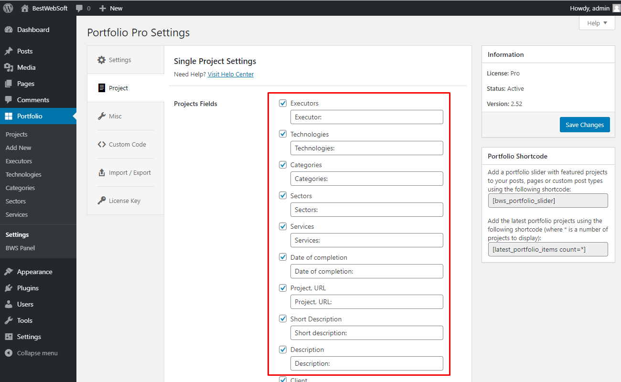Click gear icon of Settings tab
The width and height of the screenshot is (621, 382).
click(x=101, y=60)
